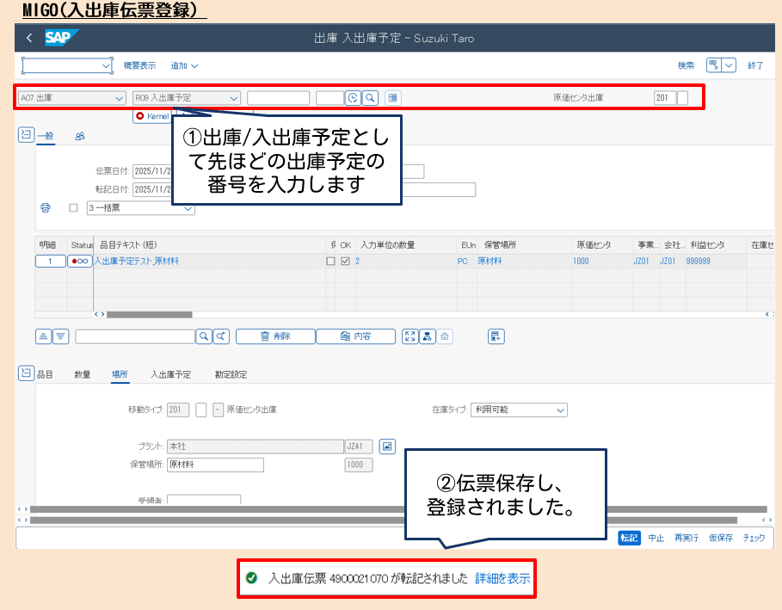
Task: Select the hierarchy view icon beside fullscreen icon
Action: [427, 336]
